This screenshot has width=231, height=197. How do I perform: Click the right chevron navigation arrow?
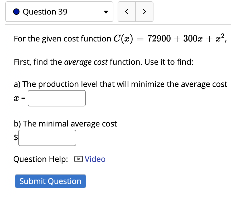(x=144, y=12)
